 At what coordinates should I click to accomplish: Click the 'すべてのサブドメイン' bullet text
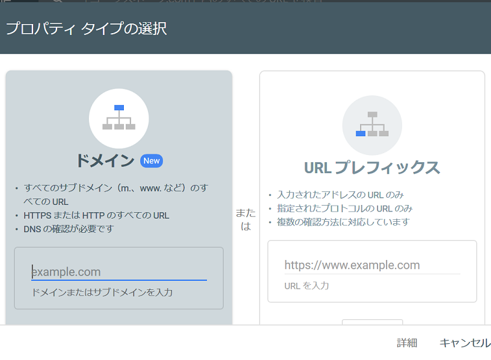point(116,195)
